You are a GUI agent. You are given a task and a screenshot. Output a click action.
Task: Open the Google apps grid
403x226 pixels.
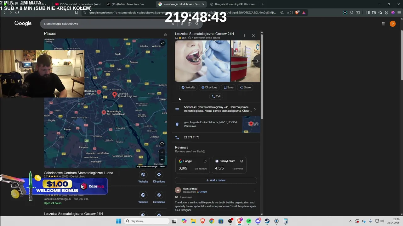point(383,24)
